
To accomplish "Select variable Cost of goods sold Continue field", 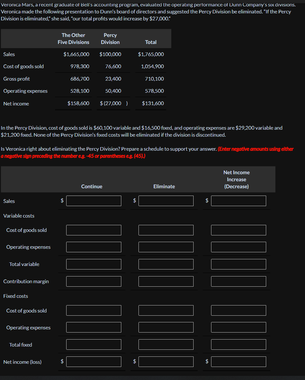I will click(94, 230).
